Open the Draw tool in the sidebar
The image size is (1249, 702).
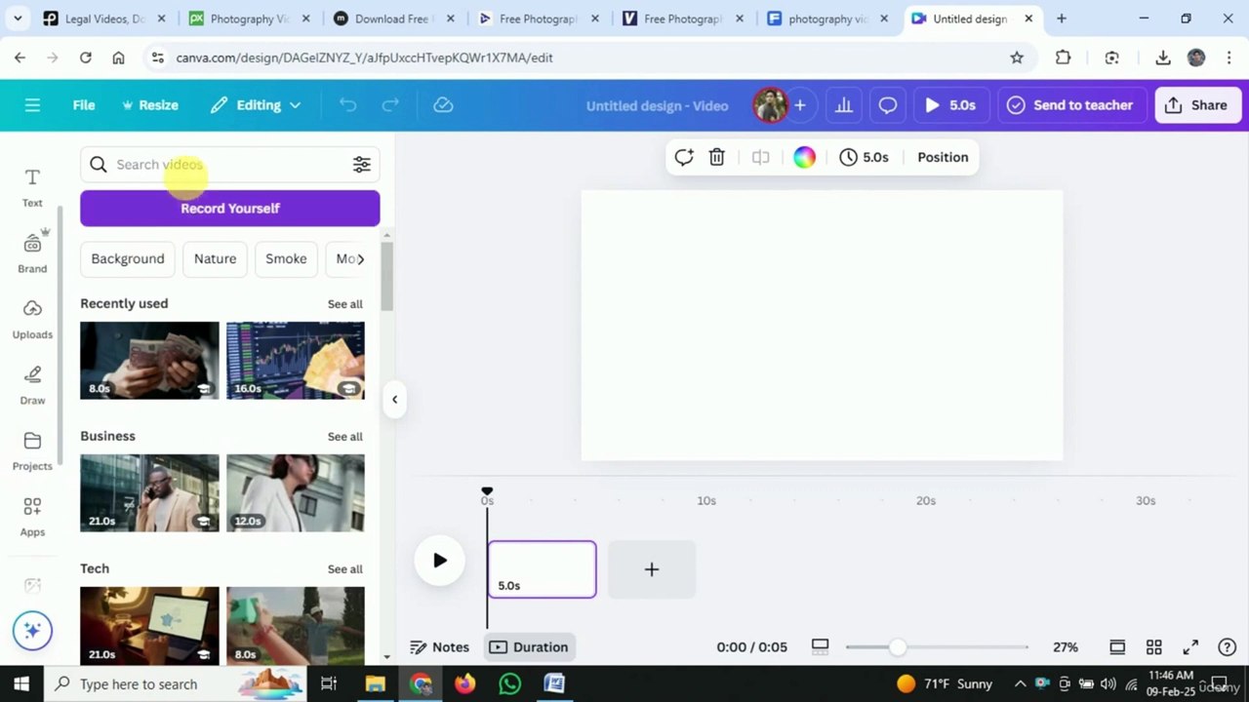coord(32,384)
